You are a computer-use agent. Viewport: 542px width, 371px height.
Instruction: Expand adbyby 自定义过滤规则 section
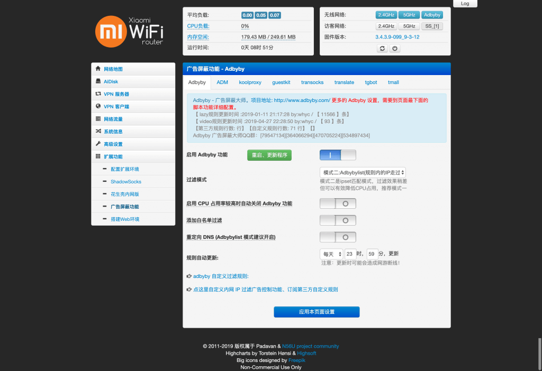[220, 276]
